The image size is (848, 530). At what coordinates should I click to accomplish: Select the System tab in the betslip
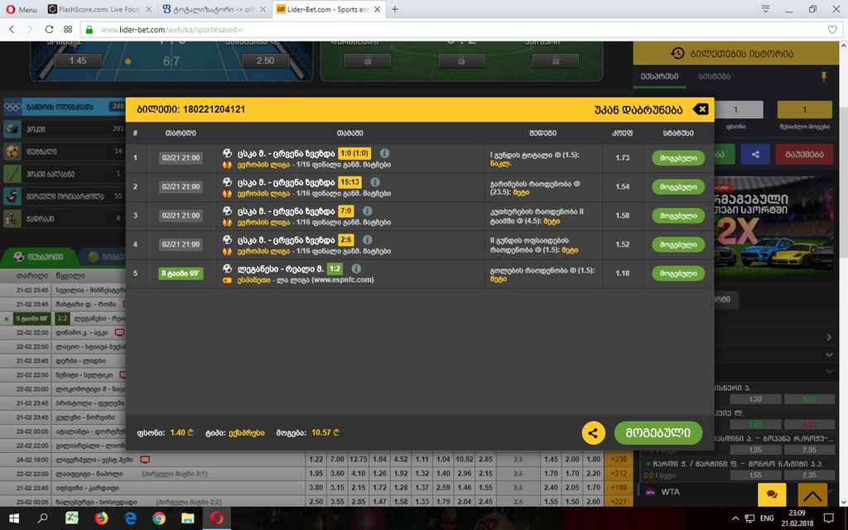(x=715, y=77)
